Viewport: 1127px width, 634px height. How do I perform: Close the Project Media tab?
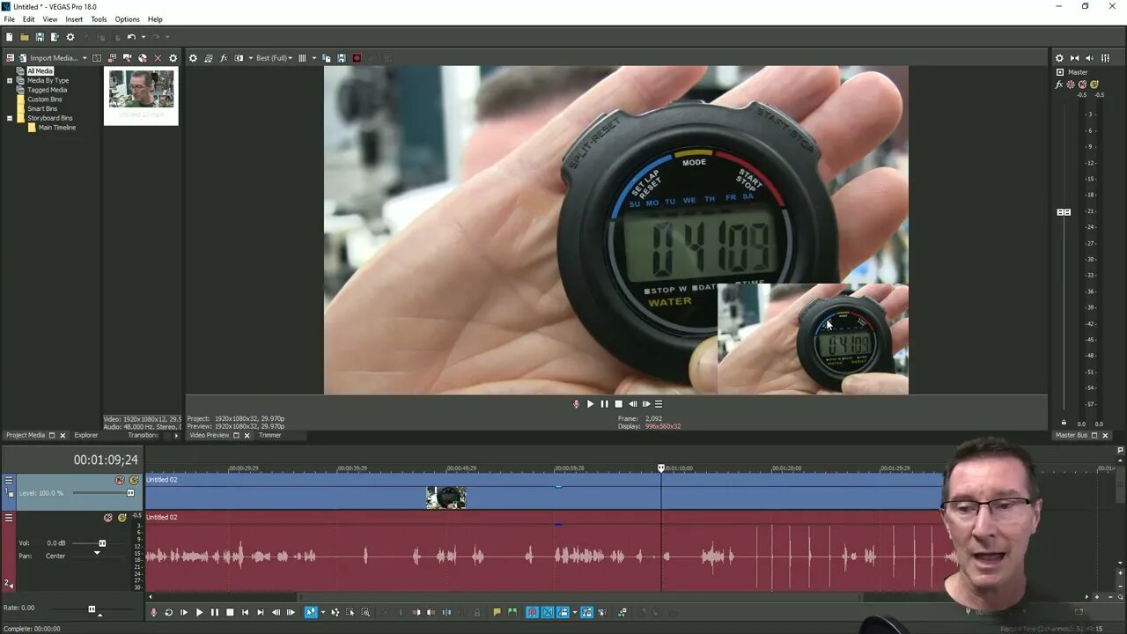[63, 435]
